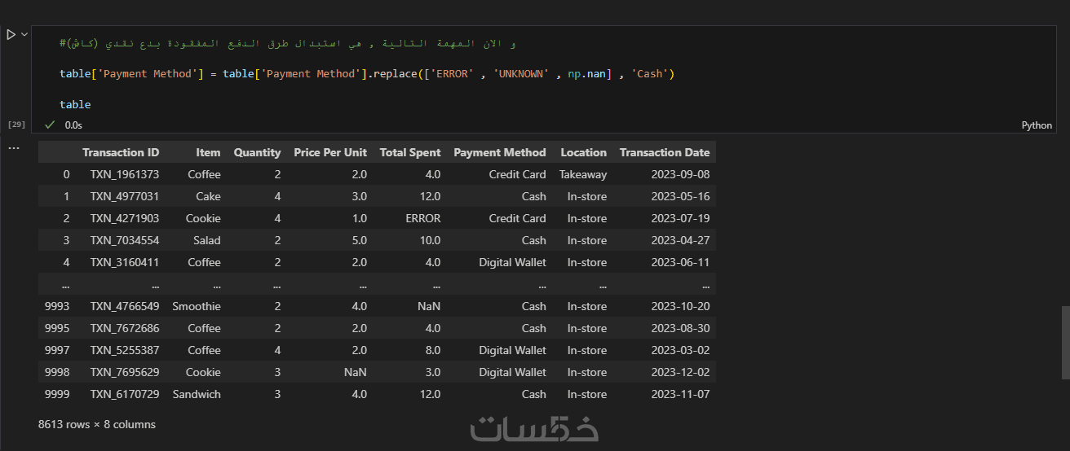
Task: Select cell TXN_5255387
Action: (125, 350)
